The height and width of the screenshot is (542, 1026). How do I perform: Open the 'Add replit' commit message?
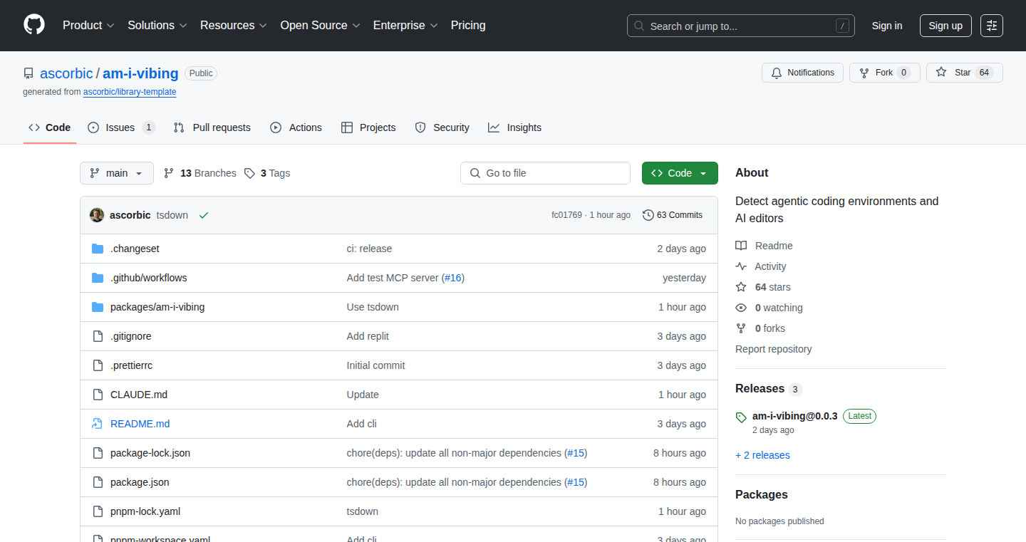pos(368,336)
